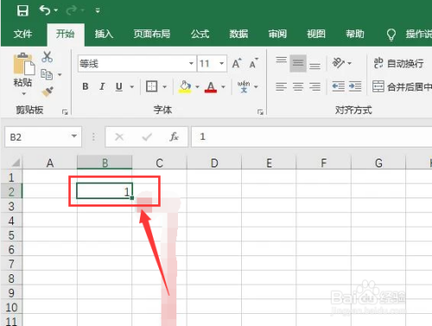432x326 pixels.
Task: Click the Select All corner triangle
Action: coord(16,163)
